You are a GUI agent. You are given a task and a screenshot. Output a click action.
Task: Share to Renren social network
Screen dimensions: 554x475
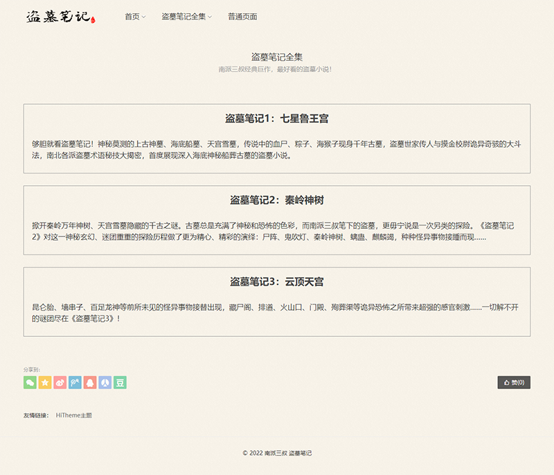[x=105, y=382]
